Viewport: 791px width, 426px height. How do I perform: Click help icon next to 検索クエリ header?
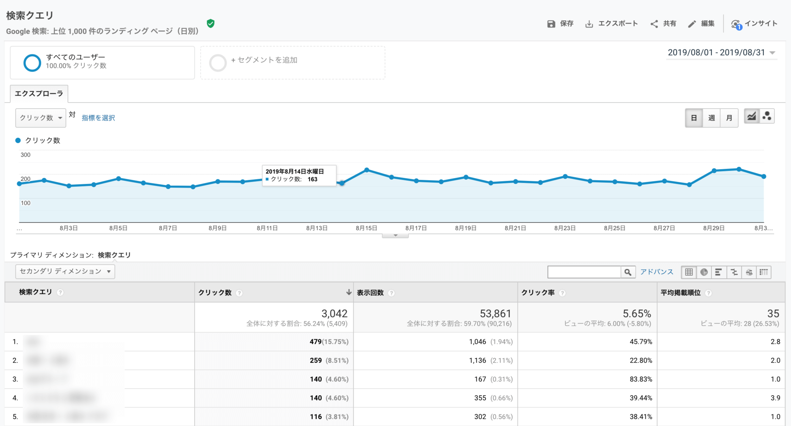tap(60, 292)
